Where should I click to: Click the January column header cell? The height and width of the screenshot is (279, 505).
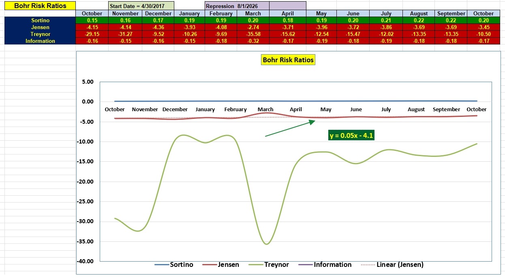click(189, 13)
